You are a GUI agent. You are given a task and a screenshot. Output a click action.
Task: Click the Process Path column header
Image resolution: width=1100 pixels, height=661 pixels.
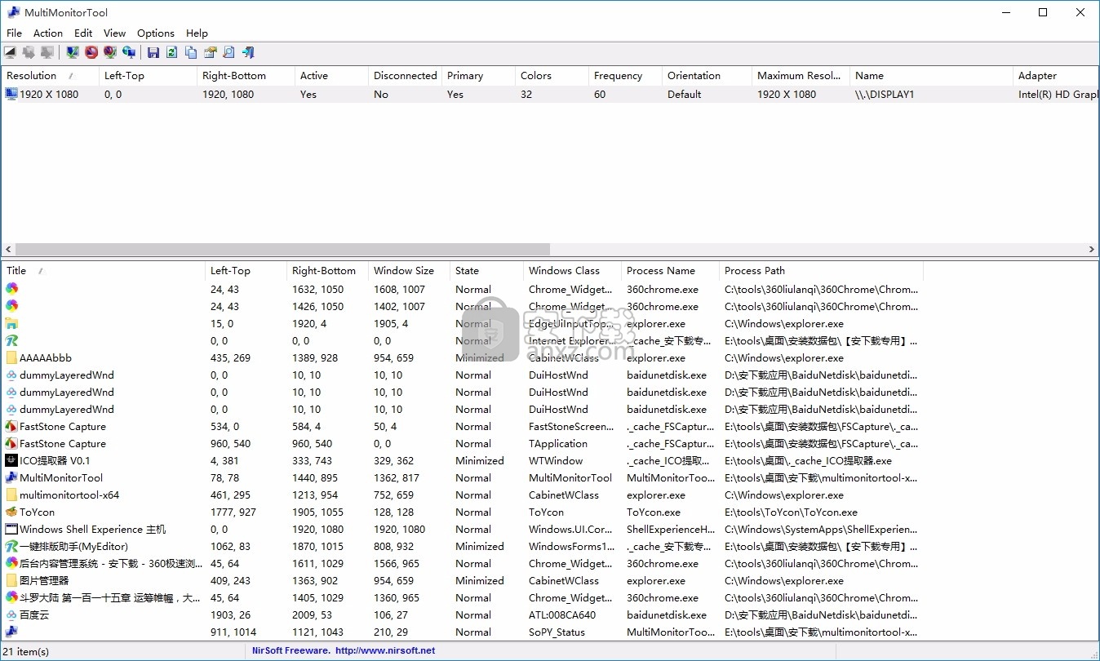pyautogui.click(x=821, y=270)
